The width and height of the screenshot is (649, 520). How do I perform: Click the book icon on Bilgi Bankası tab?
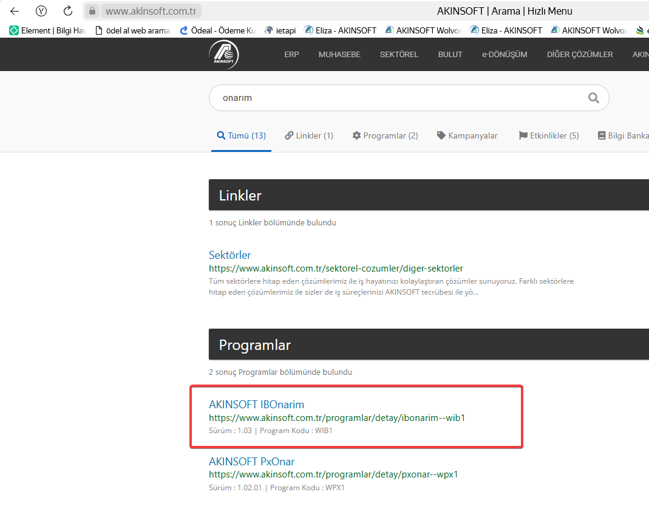[602, 135]
